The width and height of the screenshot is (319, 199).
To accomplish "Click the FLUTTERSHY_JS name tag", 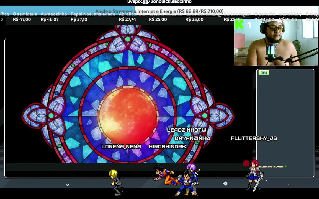I will tap(254, 138).
